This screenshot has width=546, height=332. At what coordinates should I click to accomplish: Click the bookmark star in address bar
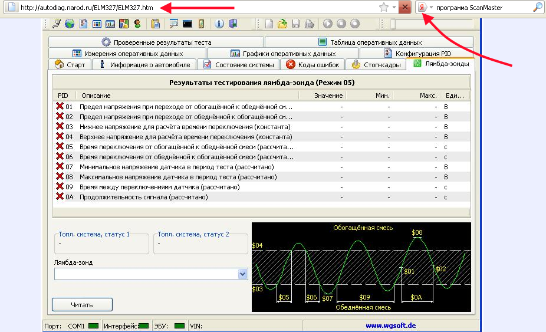click(384, 7)
